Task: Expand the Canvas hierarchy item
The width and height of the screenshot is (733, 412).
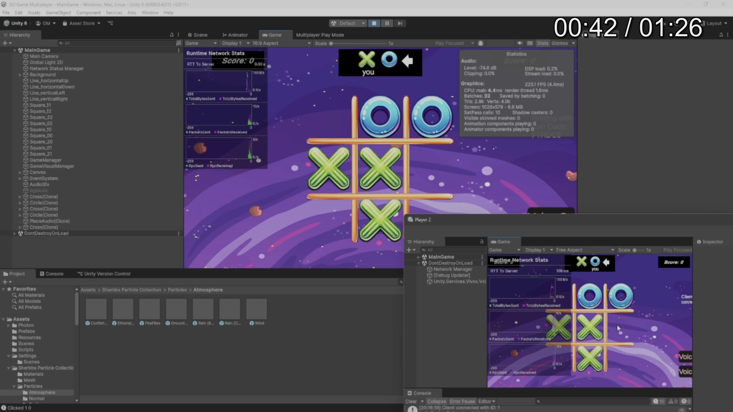Action: click(x=20, y=172)
